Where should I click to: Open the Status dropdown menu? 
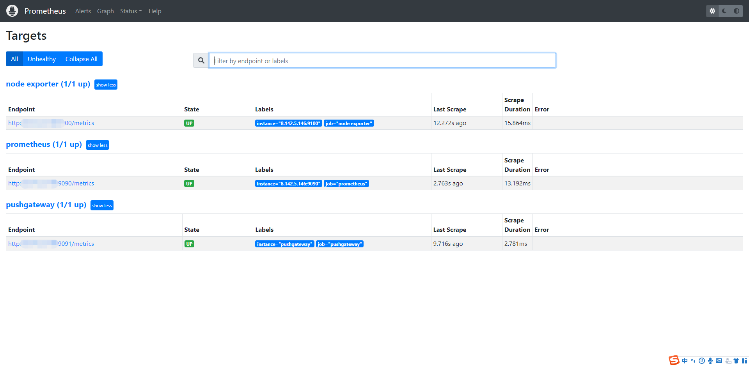tap(131, 11)
